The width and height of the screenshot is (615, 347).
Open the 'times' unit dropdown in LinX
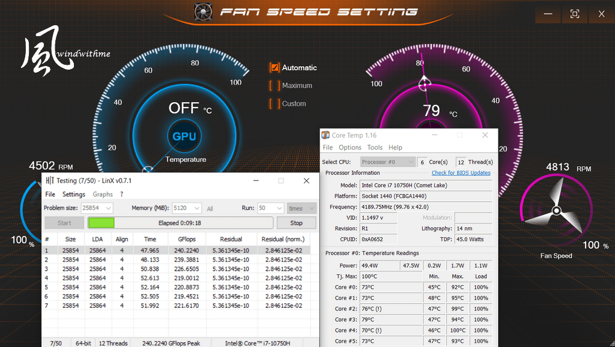[x=301, y=208]
